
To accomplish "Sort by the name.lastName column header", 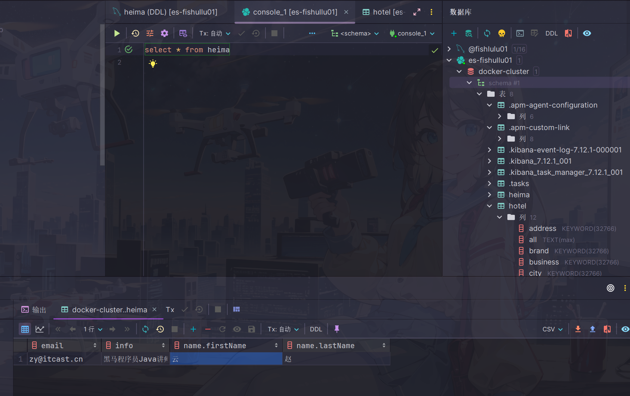I will (x=336, y=346).
